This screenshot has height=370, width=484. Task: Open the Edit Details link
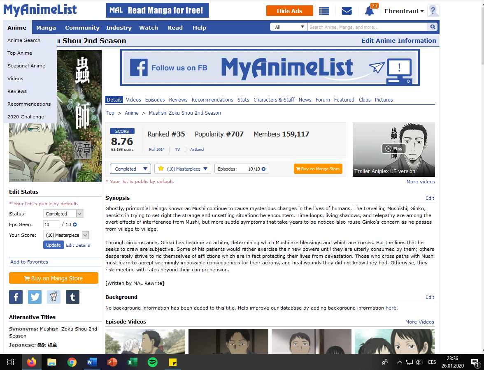[x=78, y=245]
